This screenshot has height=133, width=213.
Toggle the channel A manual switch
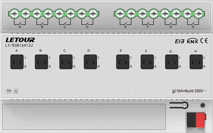[x=17, y=62]
